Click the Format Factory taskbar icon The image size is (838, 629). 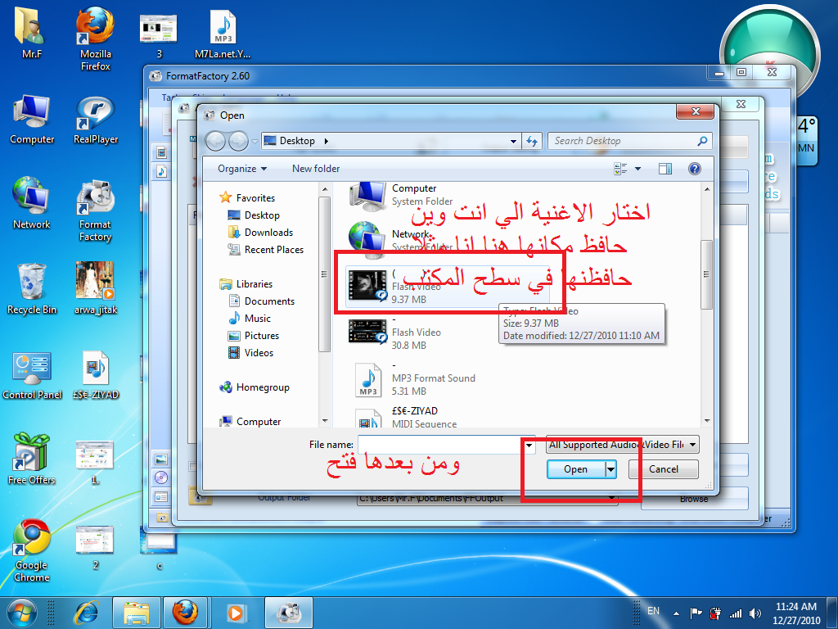pos(289,613)
